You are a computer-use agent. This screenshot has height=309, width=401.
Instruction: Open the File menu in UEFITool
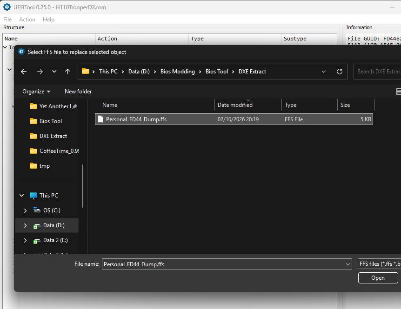pos(7,20)
